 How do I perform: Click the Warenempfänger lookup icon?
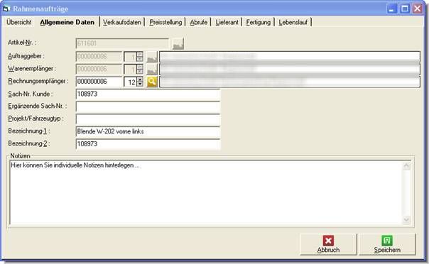[x=152, y=69]
